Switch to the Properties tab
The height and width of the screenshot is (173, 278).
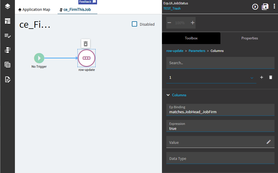[x=249, y=38]
